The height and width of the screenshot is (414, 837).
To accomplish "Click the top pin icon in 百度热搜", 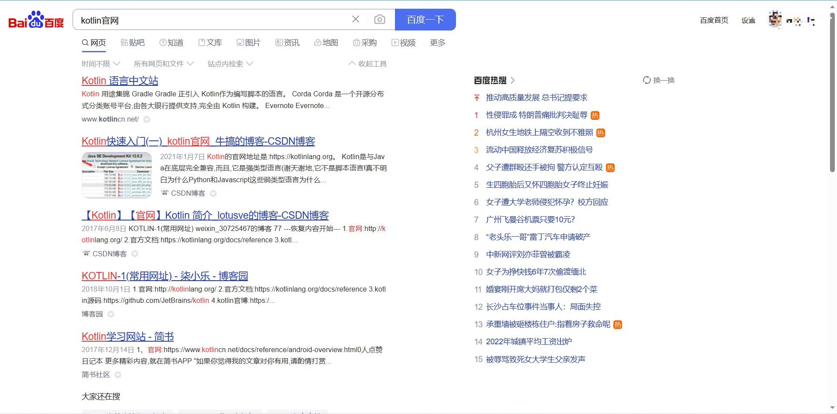I will pyautogui.click(x=477, y=98).
